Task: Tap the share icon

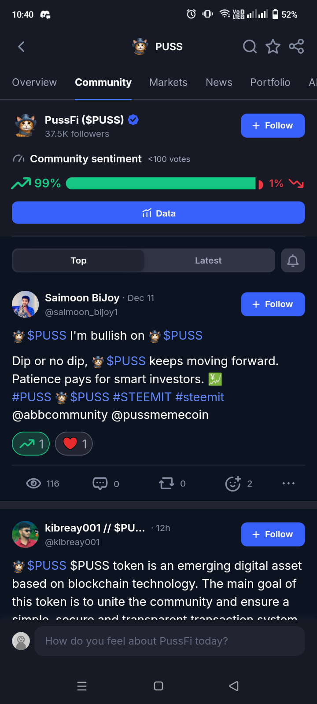Action: 296,46
